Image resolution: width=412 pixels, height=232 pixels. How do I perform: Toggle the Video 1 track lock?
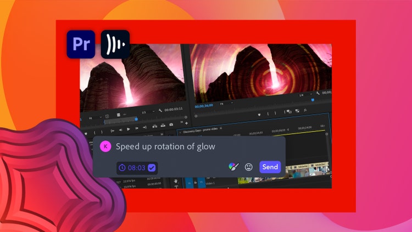196,182
